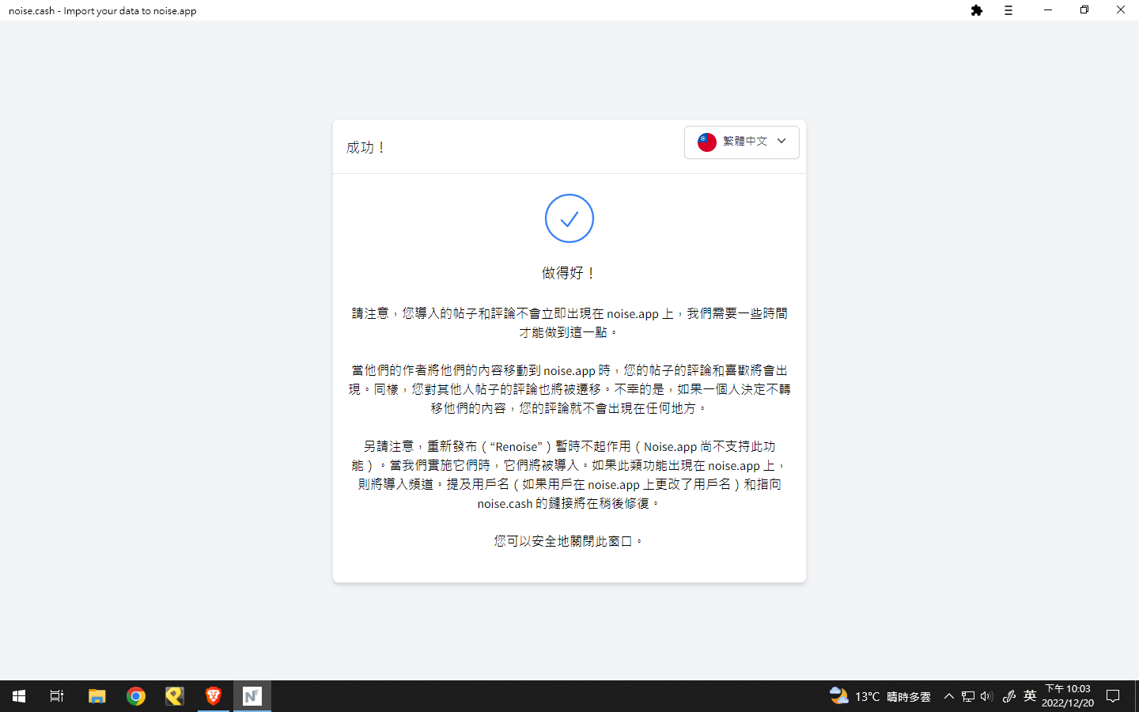The image size is (1139, 712).
Task: Open the volume control tray icon
Action: (986, 696)
